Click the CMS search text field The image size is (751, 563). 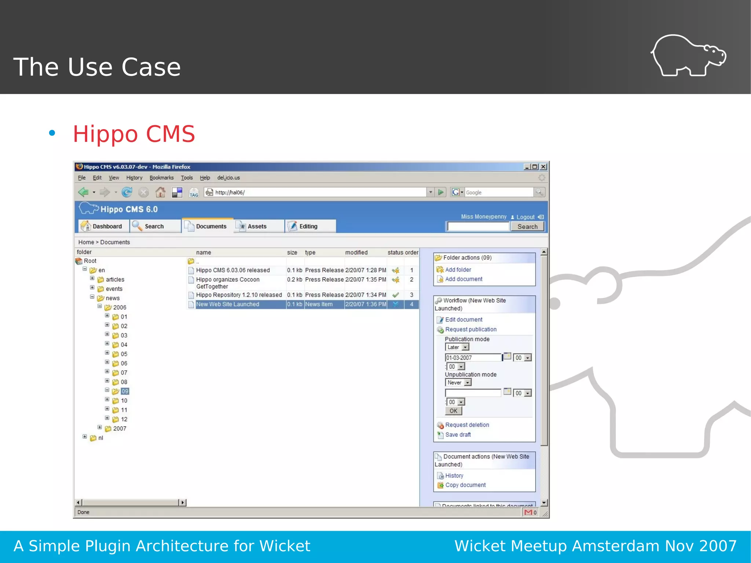478,227
